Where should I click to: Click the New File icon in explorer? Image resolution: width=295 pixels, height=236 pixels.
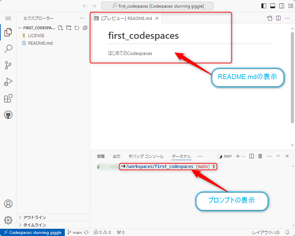tap(60, 28)
